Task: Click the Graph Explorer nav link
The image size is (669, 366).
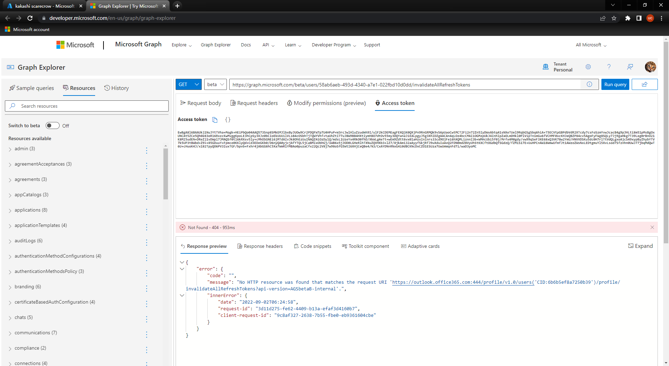Action: tap(216, 45)
